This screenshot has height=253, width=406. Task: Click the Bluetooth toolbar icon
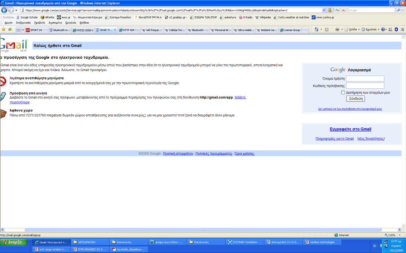tap(396, 29)
